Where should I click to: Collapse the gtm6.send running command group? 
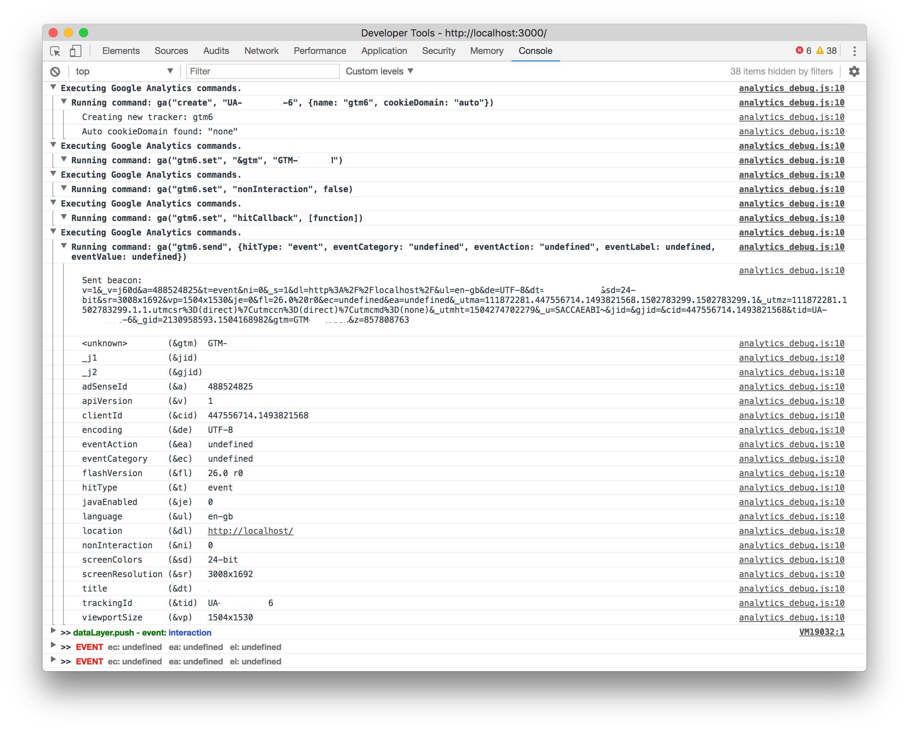tap(64, 246)
